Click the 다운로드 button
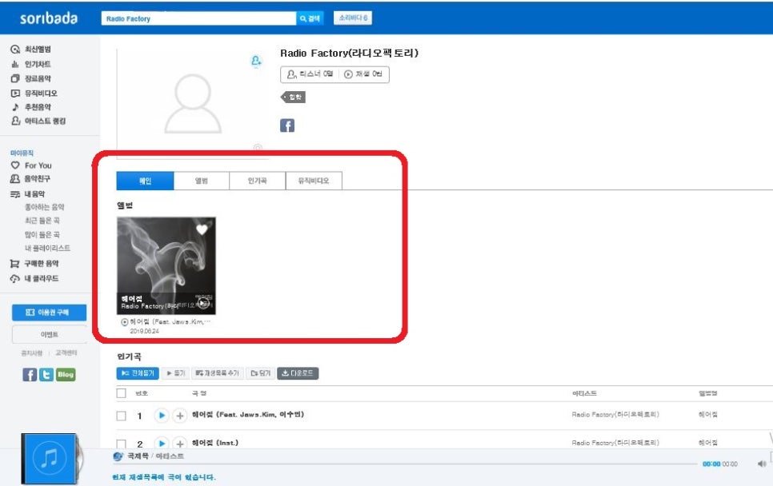Viewport: 773px width, 486px height. pos(298,373)
